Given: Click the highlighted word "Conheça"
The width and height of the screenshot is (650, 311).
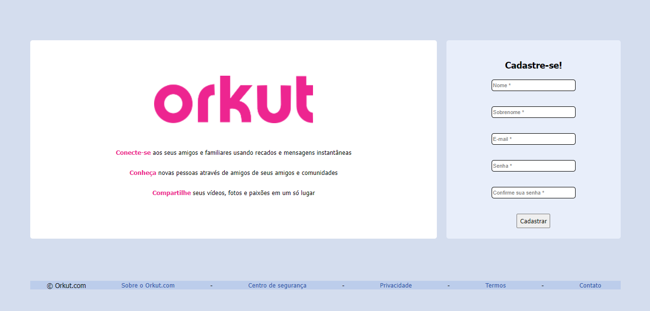Looking at the screenshot, I should (143, 173).
